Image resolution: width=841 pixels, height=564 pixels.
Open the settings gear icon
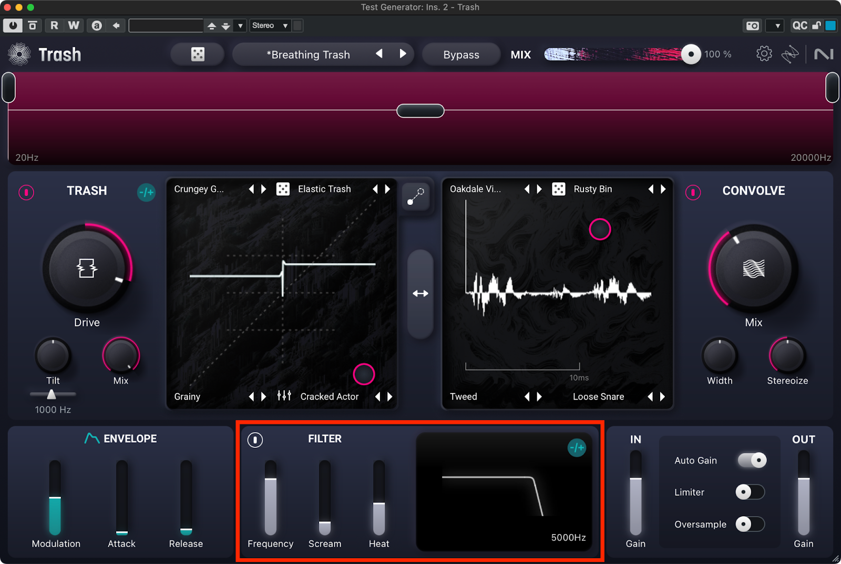point(764,54)
